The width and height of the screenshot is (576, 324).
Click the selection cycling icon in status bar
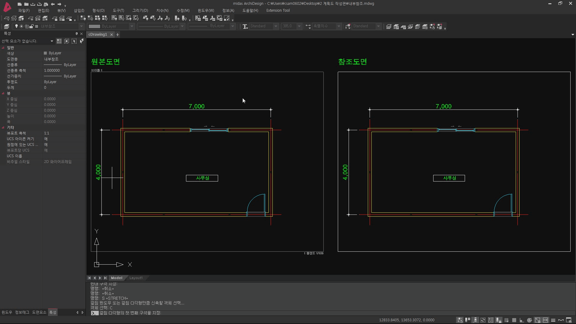click(x=483, y=320)
